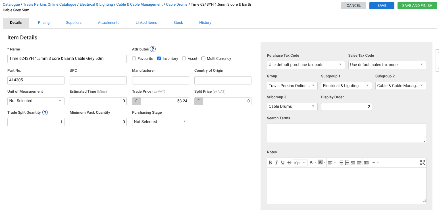Switch to the Pricing tab

tap(44, 23)
